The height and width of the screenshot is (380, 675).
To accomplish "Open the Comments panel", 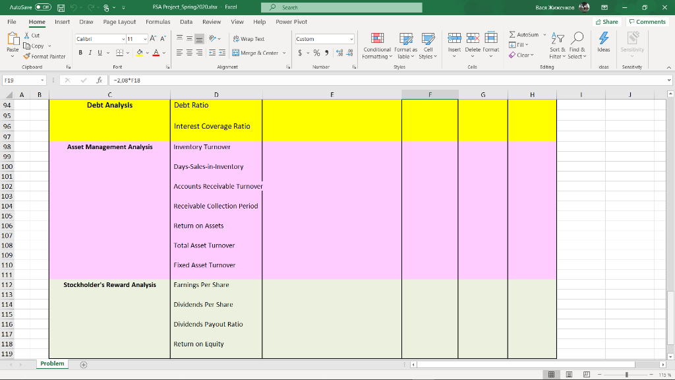I will (x=647, y=21).
